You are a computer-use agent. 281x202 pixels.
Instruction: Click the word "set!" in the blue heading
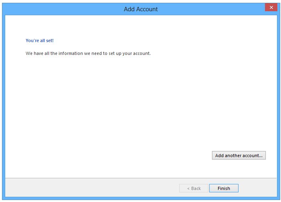click(49, 40)
